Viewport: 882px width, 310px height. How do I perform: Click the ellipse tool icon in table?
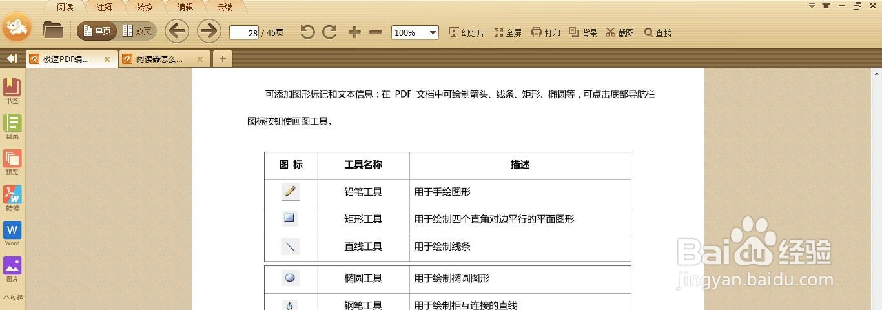tap(290, 278)
